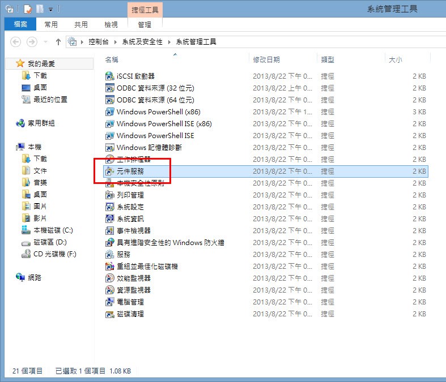Expand breadcrumb arrow after 系統及安全性
Screen dimensions: 446x382
(169, 42)
